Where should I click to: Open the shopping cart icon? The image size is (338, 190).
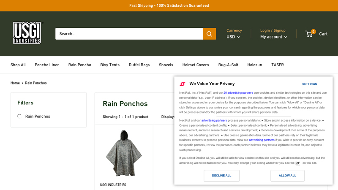(309, 34)
